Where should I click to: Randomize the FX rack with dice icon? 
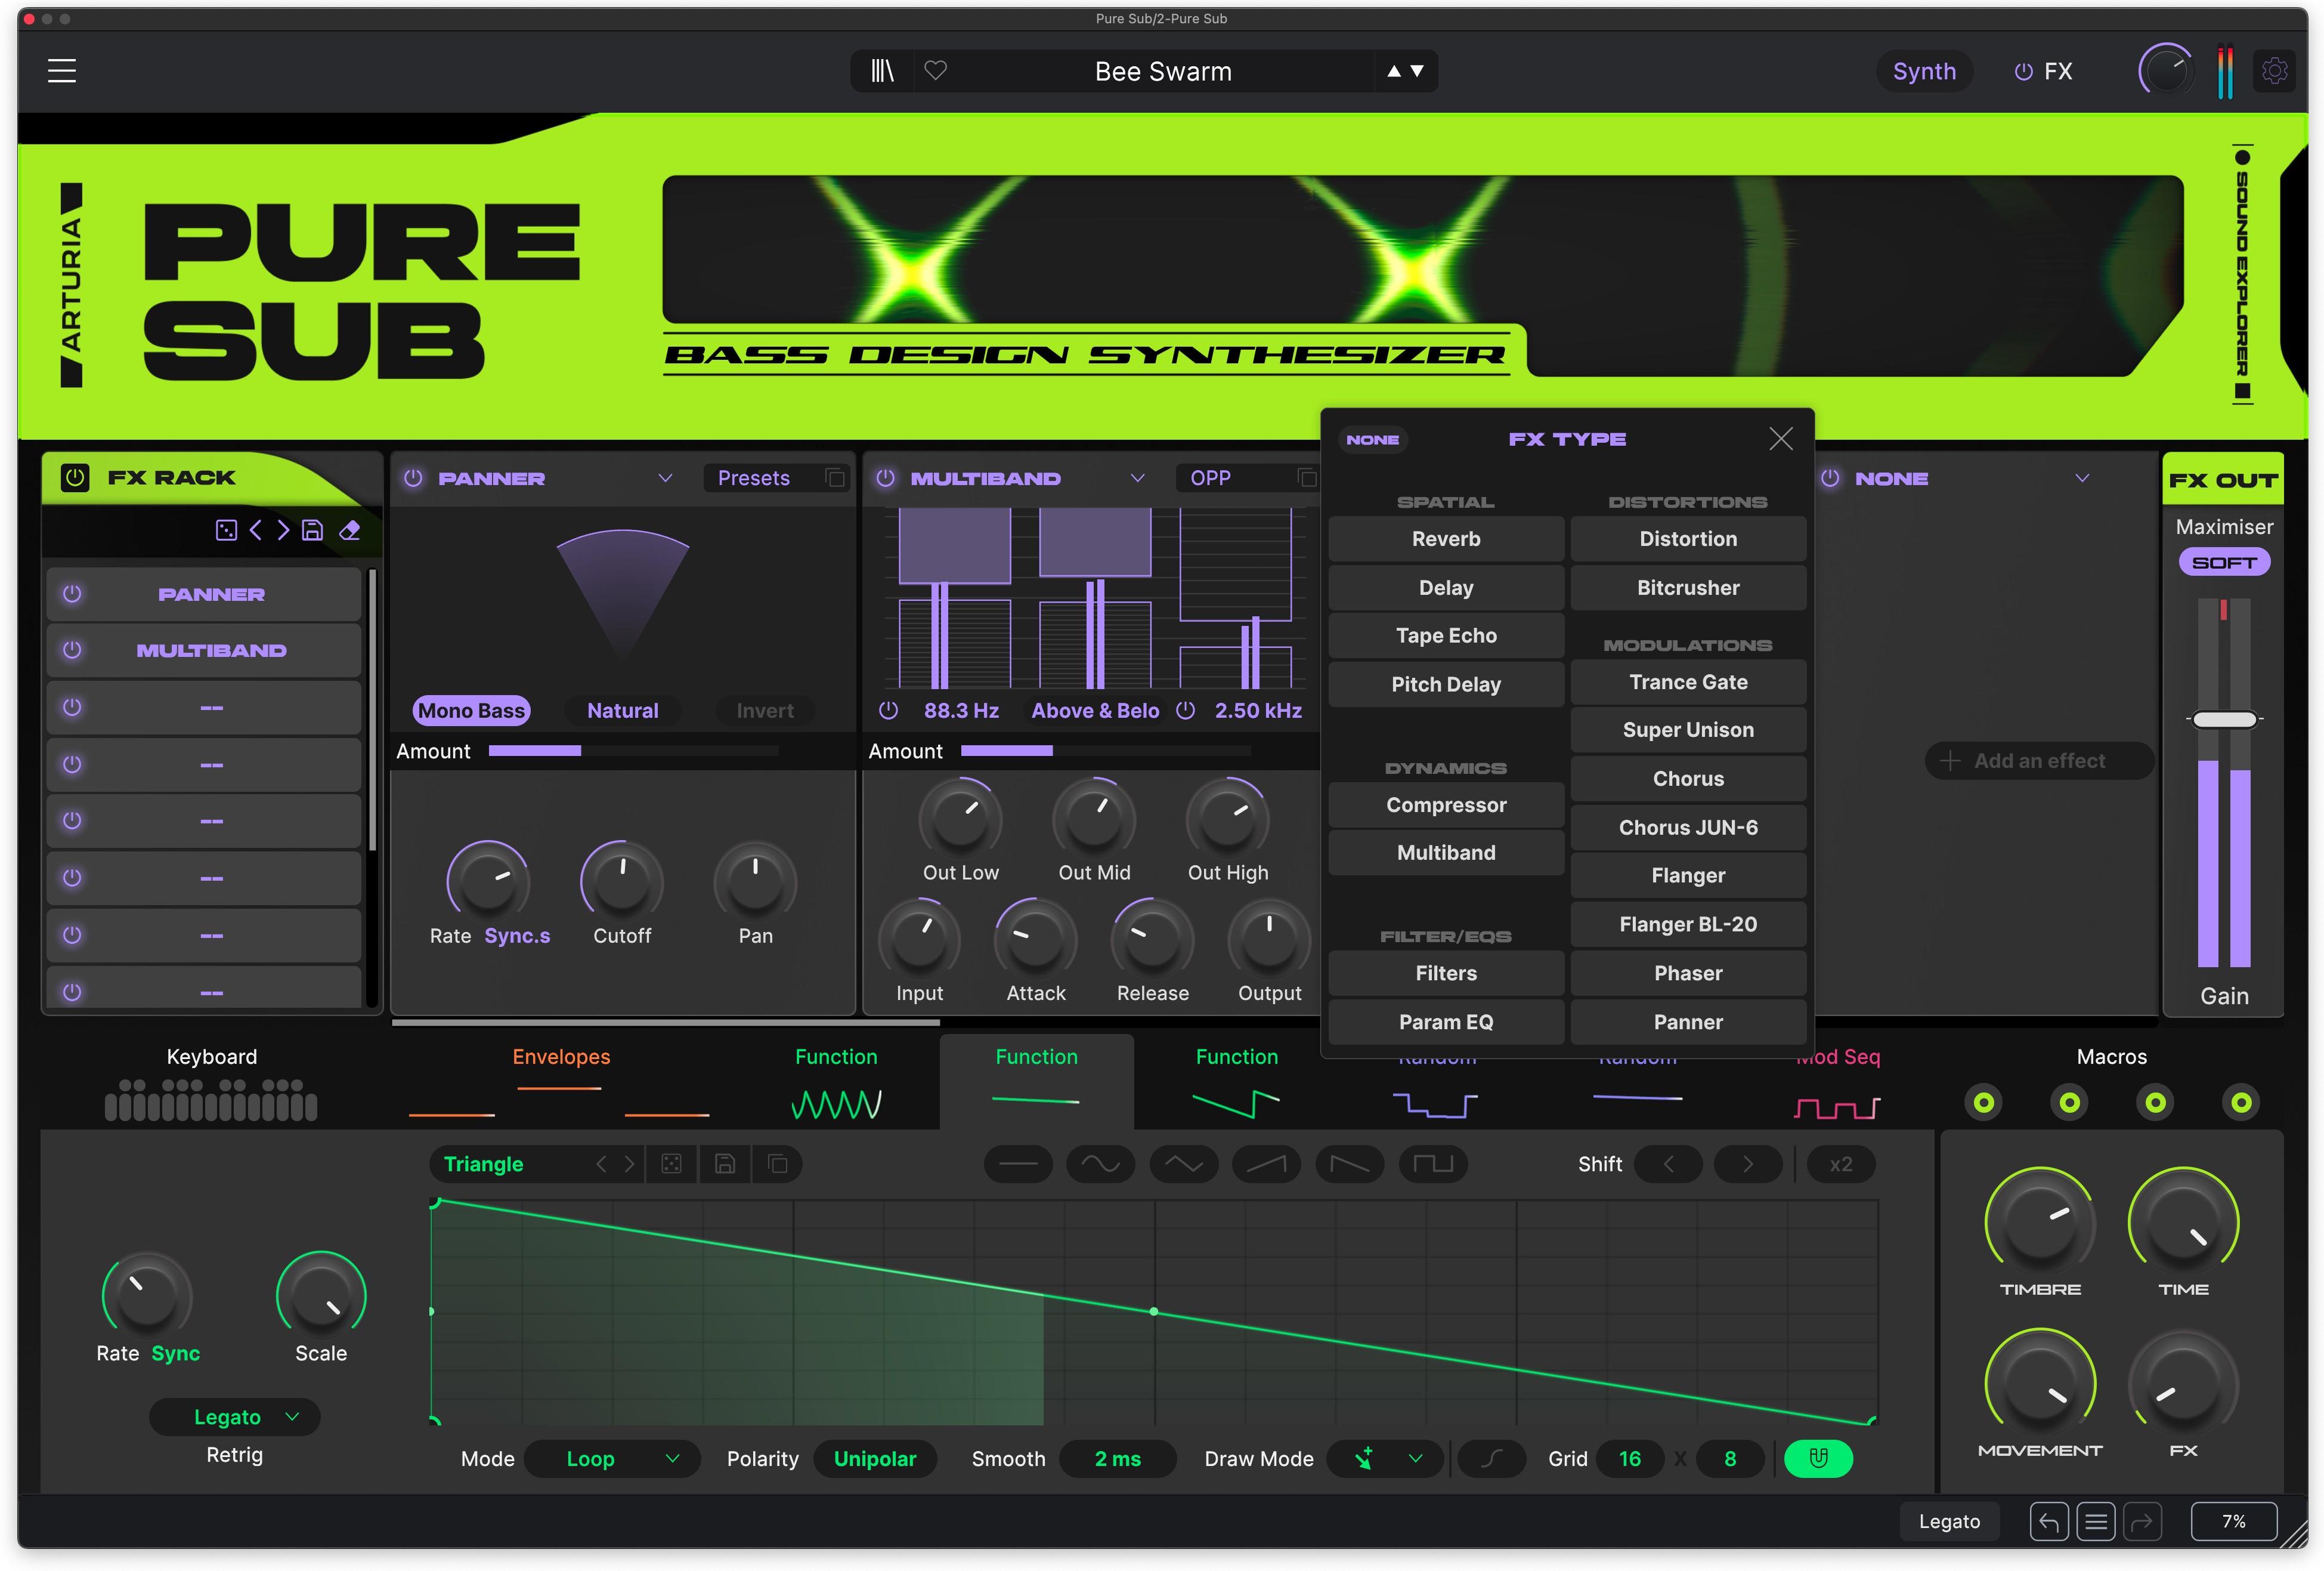[226, 530]
